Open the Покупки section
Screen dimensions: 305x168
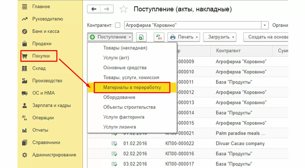pyautogui.click(x=41, y=56)
